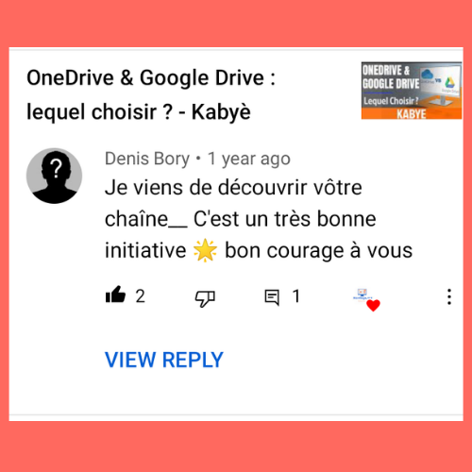Click the title line "lequel choisir ? - Kabyè"
The image size is (472, 472).
pos(139,112)
